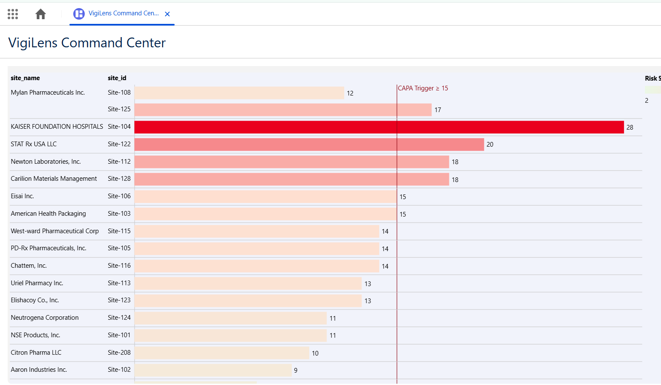Select Carilion Materials Management label
Viewport: 661px width, 385px height.
tap(54, 179)
